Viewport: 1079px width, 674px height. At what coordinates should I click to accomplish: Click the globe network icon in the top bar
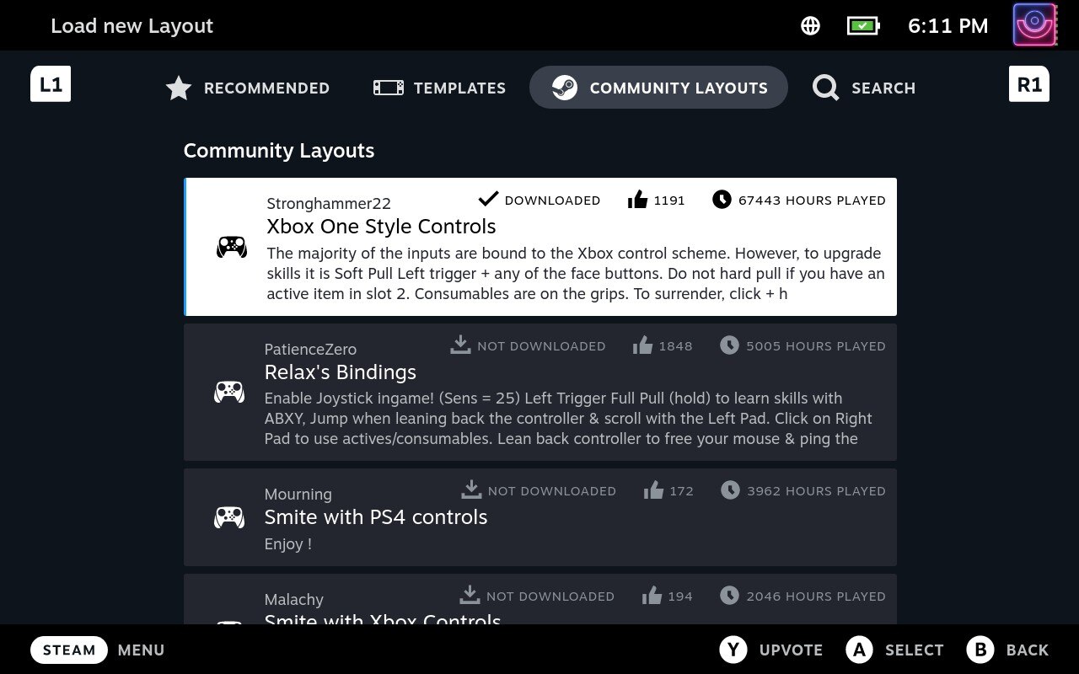[x=810, y=26]
